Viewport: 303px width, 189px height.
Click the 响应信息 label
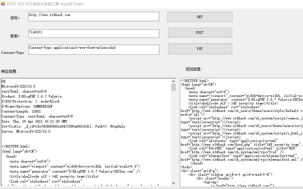9,71
